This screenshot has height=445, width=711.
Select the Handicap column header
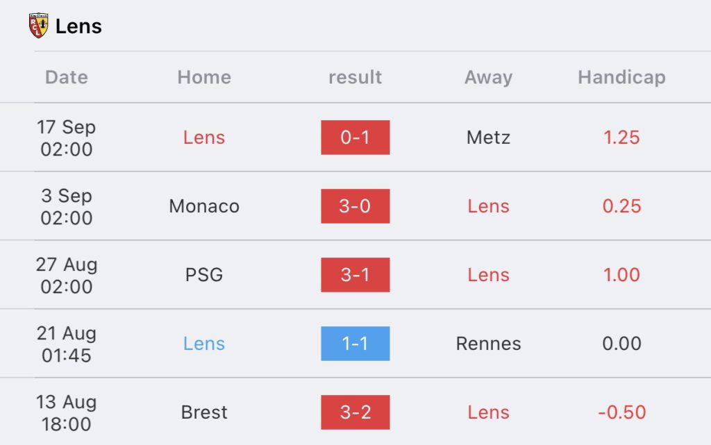coord(621,78)
